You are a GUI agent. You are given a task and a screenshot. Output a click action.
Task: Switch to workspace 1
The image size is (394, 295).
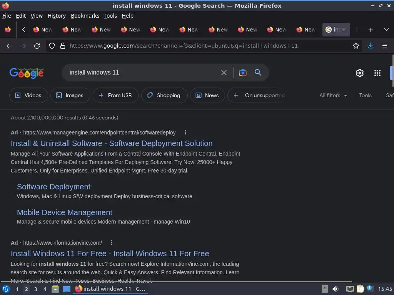coord(17,289)
